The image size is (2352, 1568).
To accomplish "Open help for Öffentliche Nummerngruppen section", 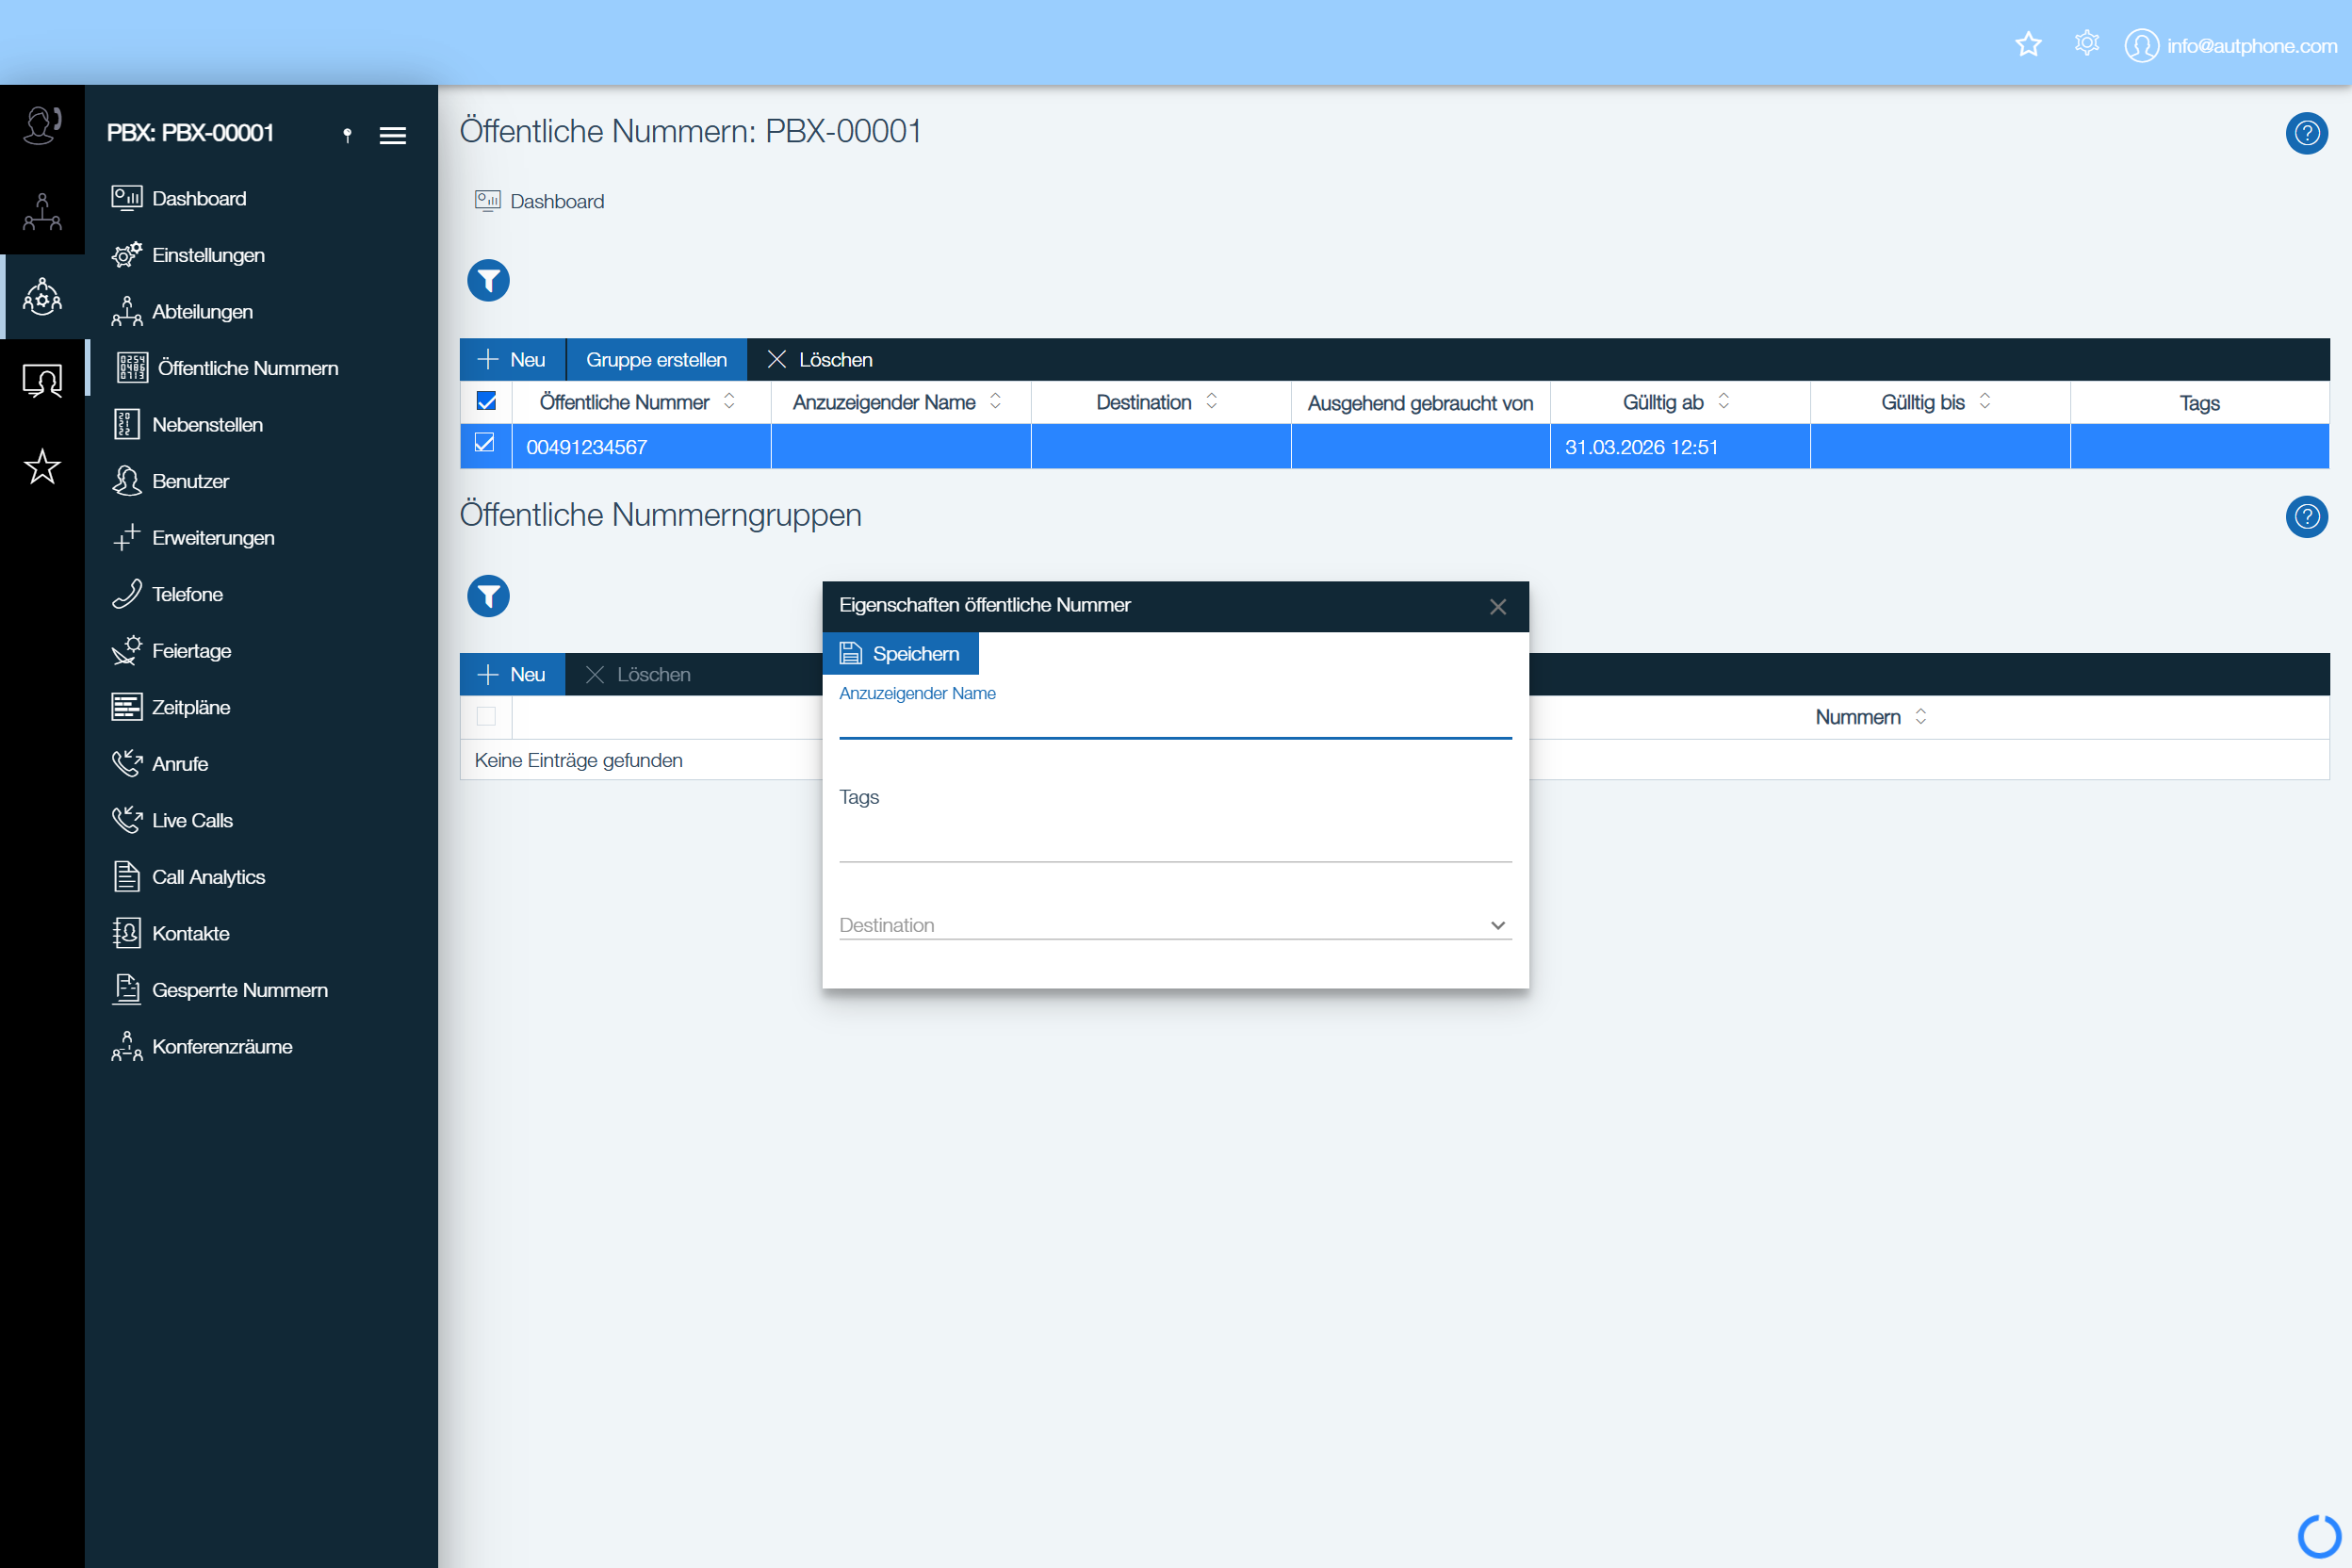I will coord(2306,516).
